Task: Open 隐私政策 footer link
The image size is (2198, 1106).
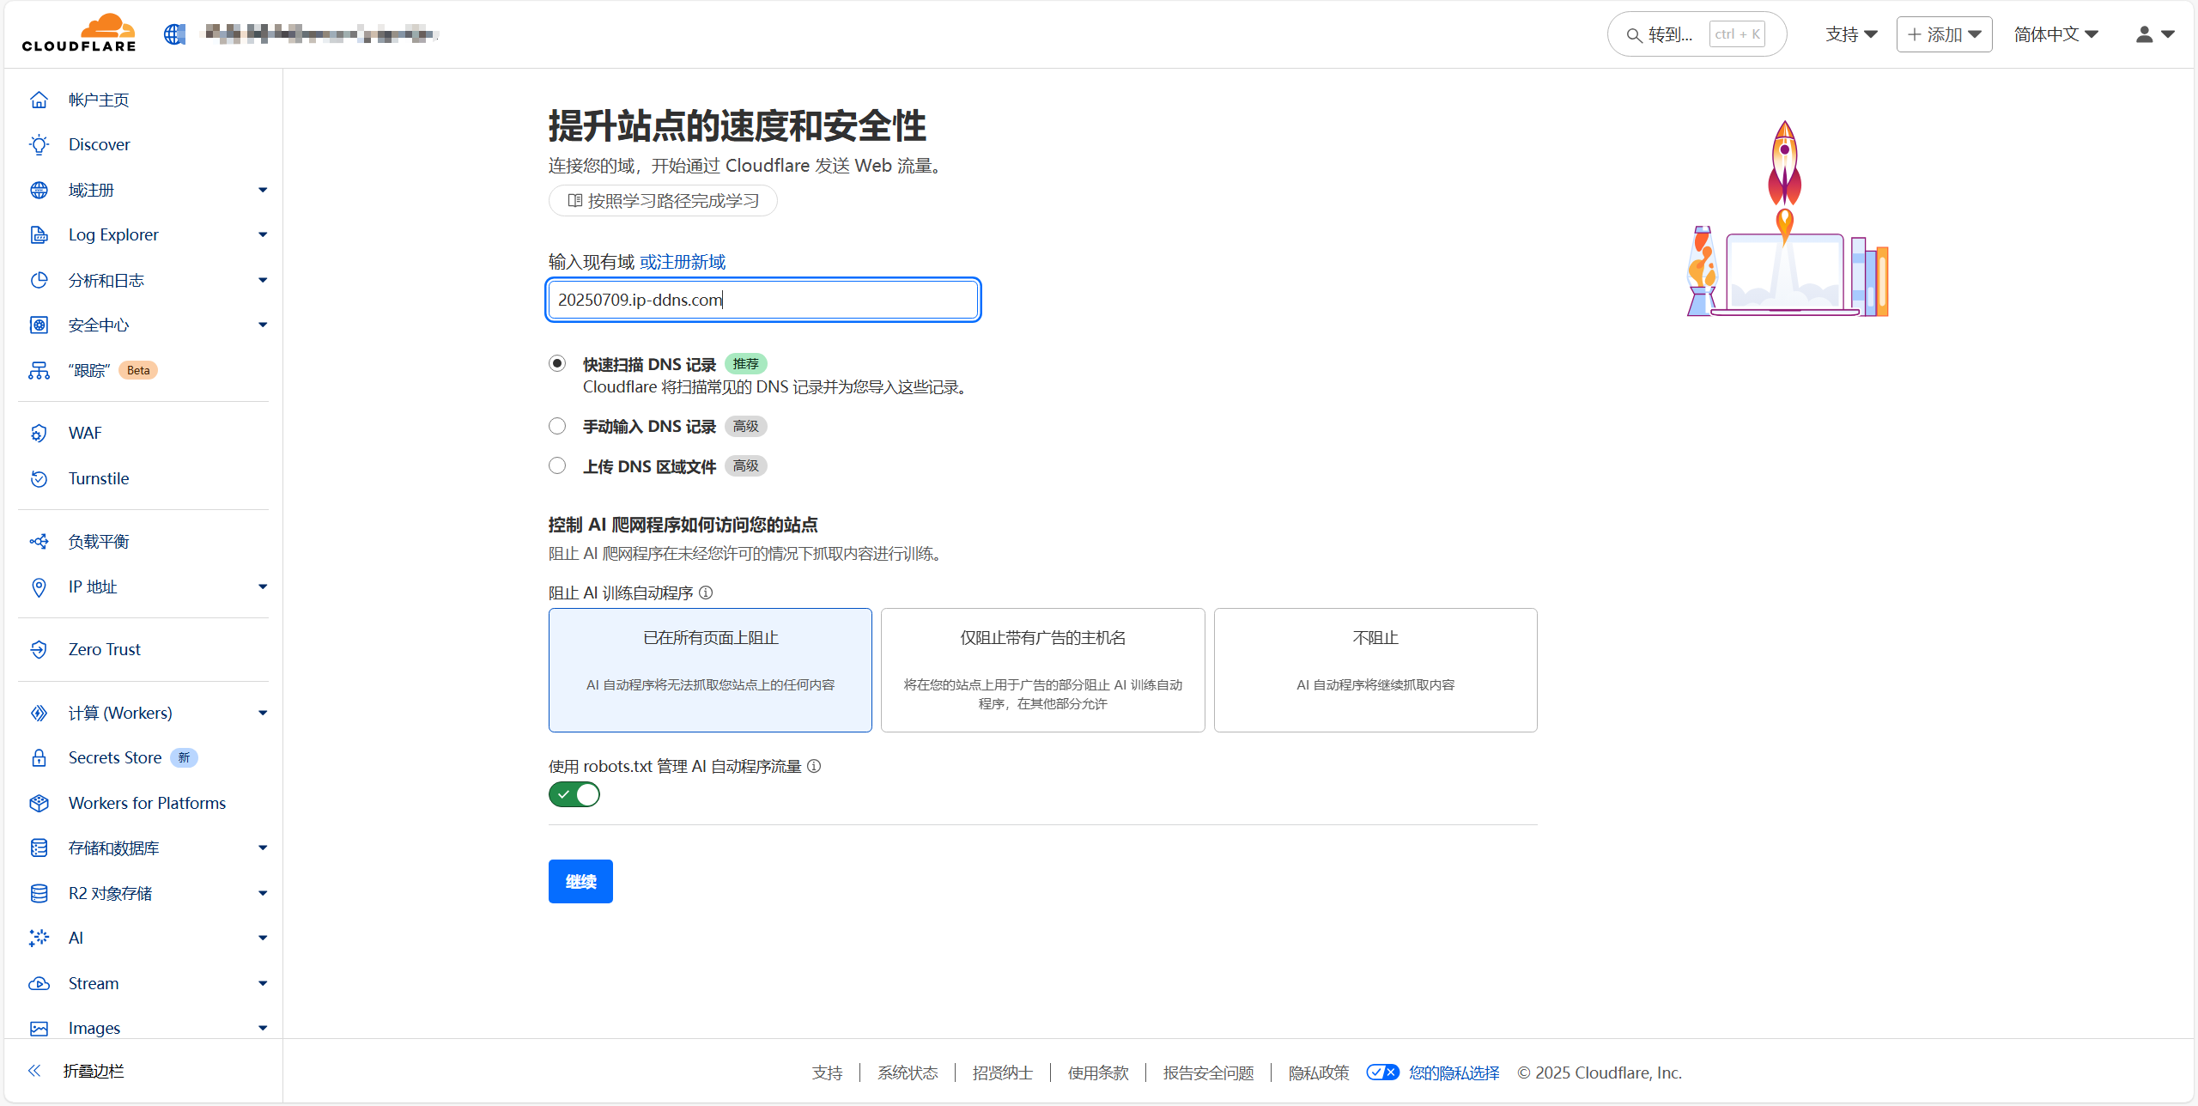Action: (x=1319, y=1073)
